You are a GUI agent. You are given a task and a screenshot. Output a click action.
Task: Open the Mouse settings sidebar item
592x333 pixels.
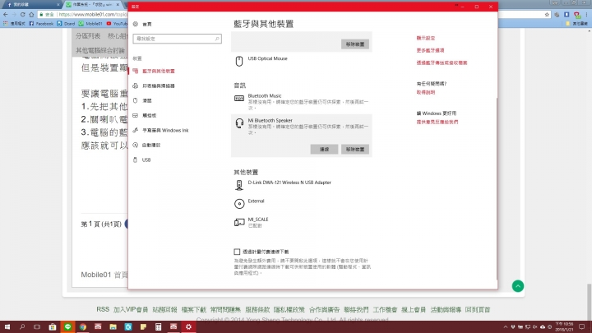click(x=147, y=100)
